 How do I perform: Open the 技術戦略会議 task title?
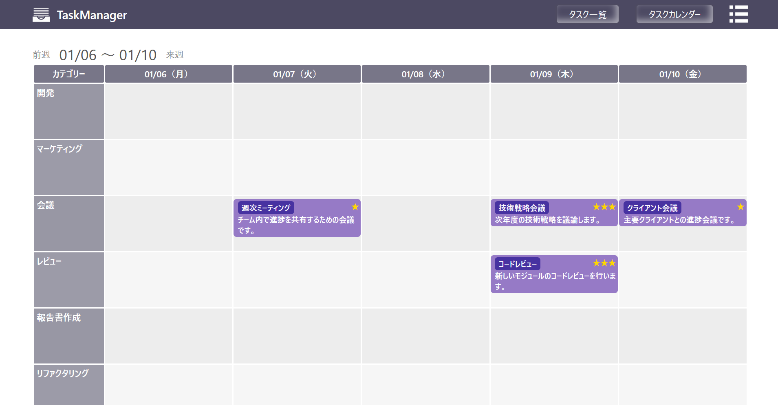(522, 208)
